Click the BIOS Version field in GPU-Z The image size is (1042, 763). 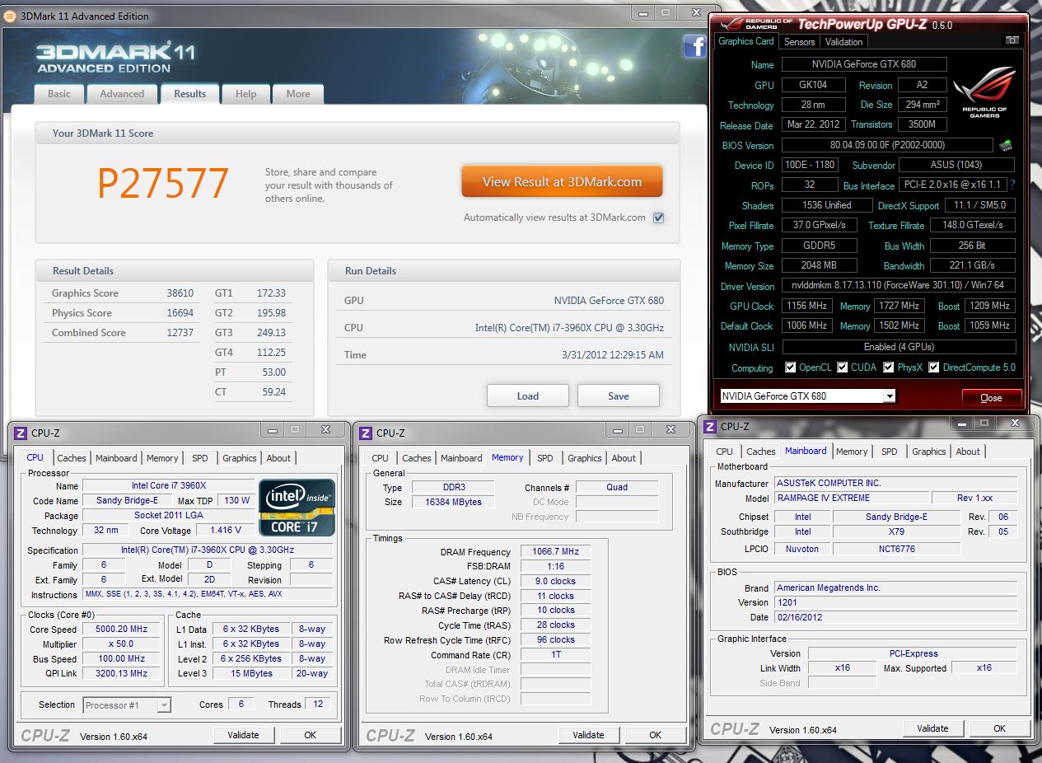tap(886, 145)
